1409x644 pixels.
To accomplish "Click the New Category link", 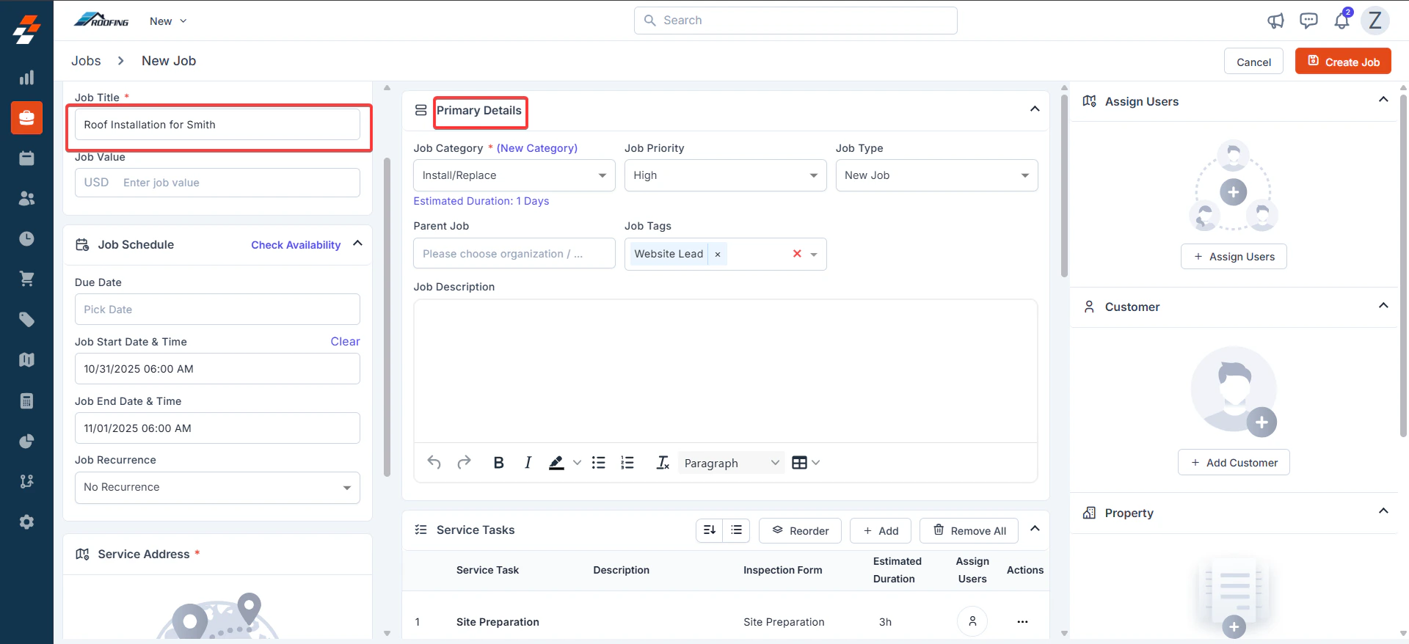I will tap(537, 148).
